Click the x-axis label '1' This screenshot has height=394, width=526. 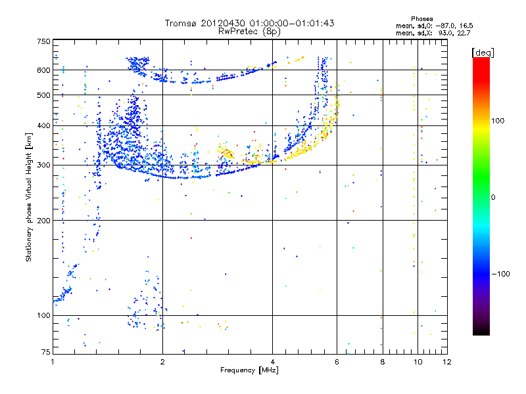[53, 362]
